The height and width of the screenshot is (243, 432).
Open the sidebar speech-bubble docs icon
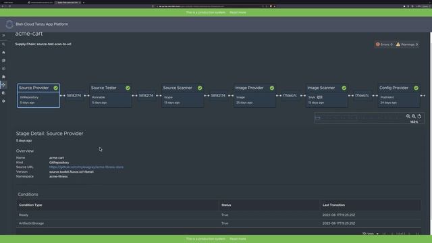click(3, 60)
